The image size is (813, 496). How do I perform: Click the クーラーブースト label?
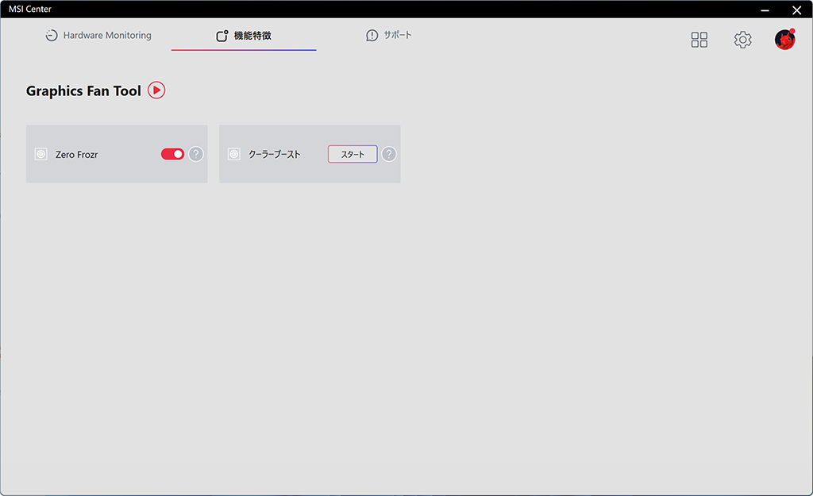274,154
